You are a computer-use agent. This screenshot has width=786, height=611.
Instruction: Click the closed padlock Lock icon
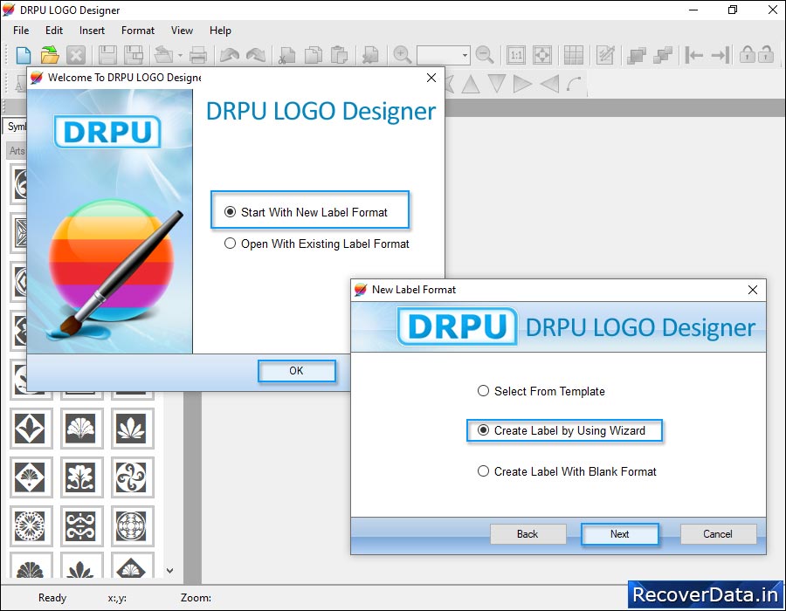click(x=747, y=53)
